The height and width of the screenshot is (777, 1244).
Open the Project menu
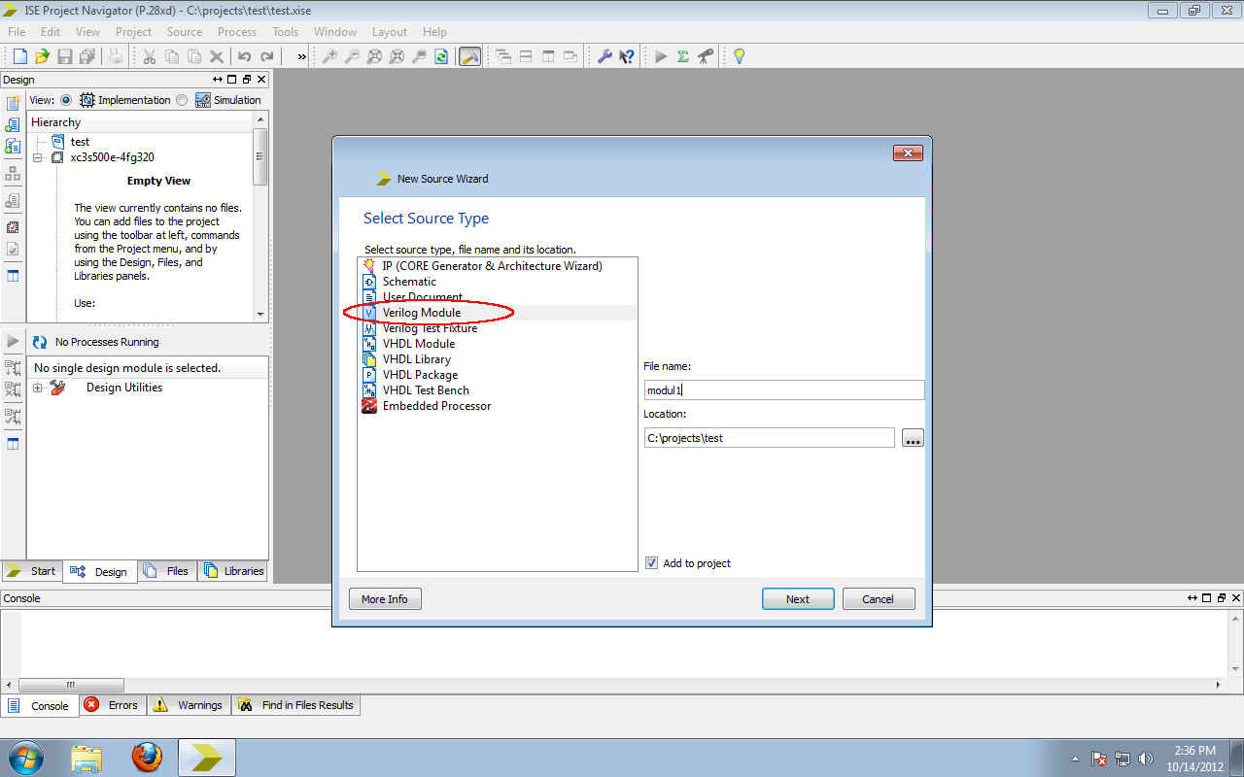pos(133,31)
